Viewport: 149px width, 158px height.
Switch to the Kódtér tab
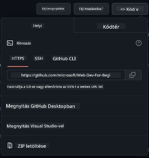click(x=111, y=27)
